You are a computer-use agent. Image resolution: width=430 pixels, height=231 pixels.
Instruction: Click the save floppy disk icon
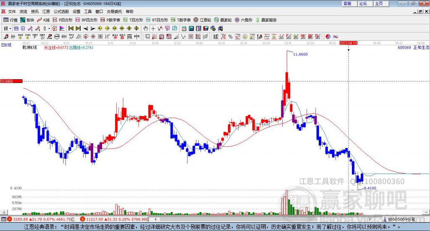(206, 29)
